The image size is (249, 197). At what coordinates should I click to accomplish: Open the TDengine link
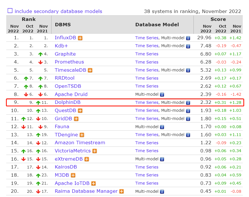point(66,135)
